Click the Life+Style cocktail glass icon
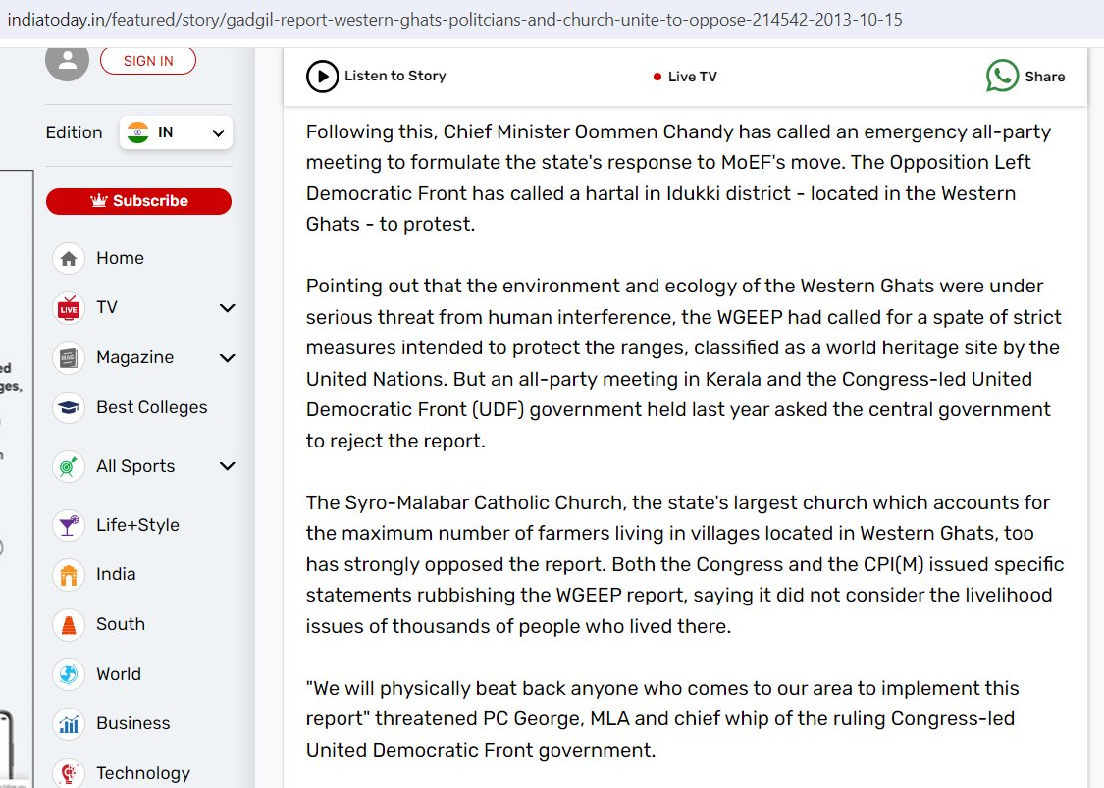 point(69,525)
